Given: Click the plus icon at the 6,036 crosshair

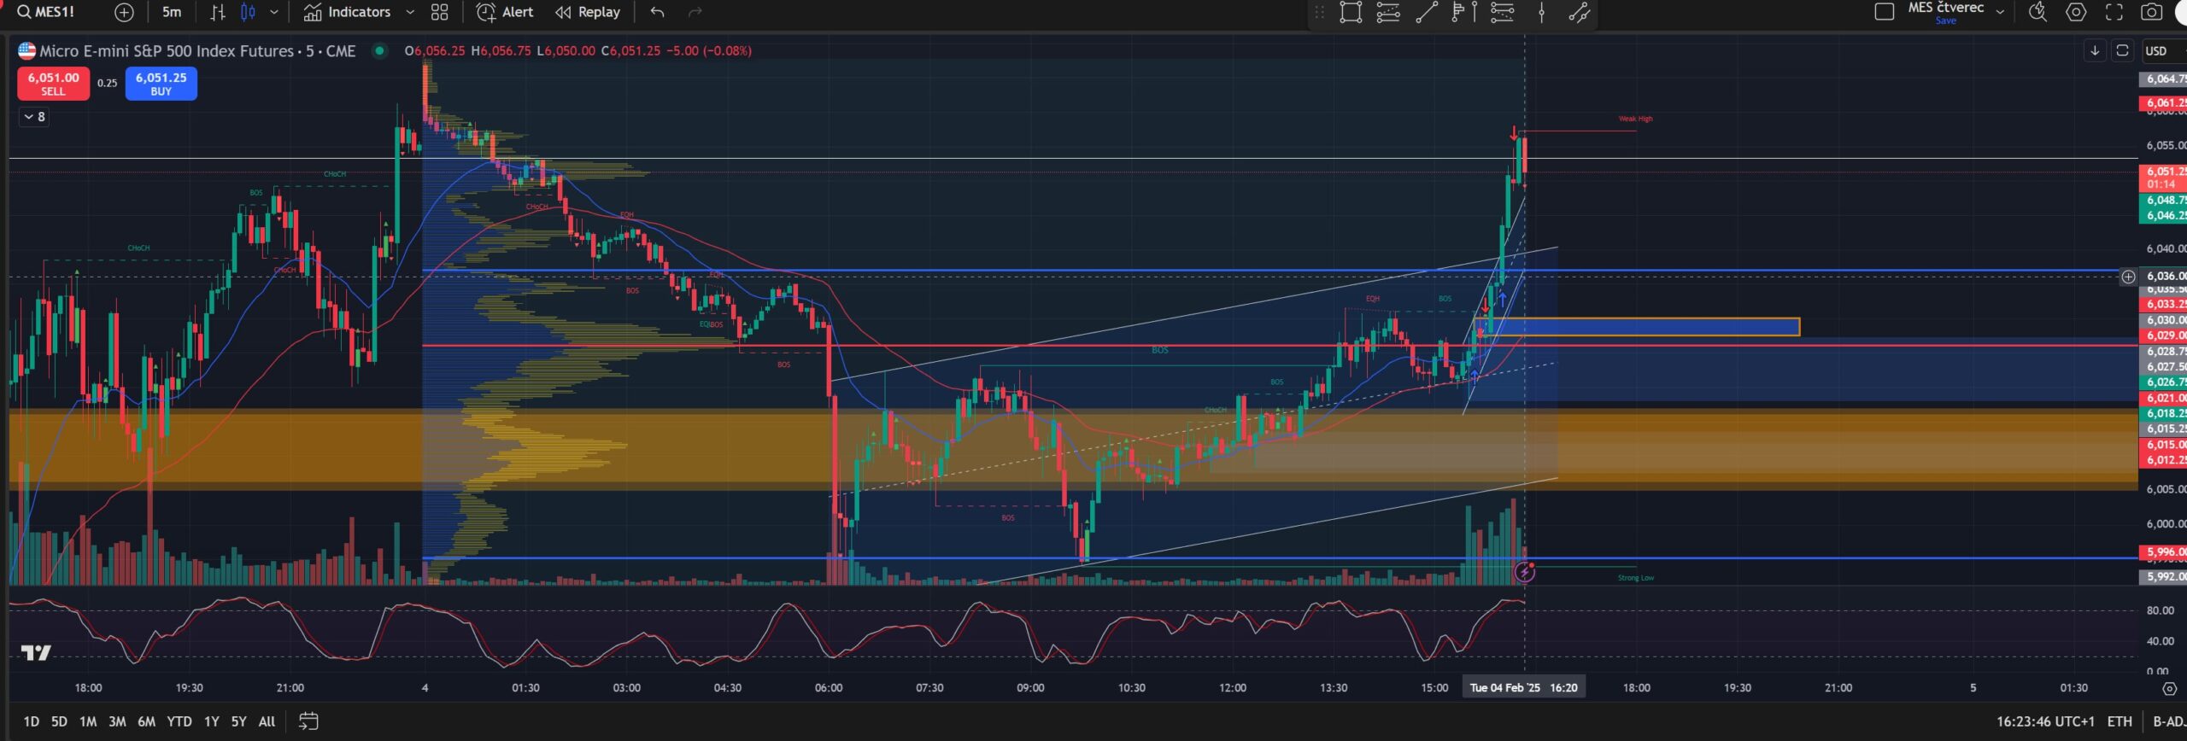Looking at the screenshot, I should click(x=2128, y=277).
